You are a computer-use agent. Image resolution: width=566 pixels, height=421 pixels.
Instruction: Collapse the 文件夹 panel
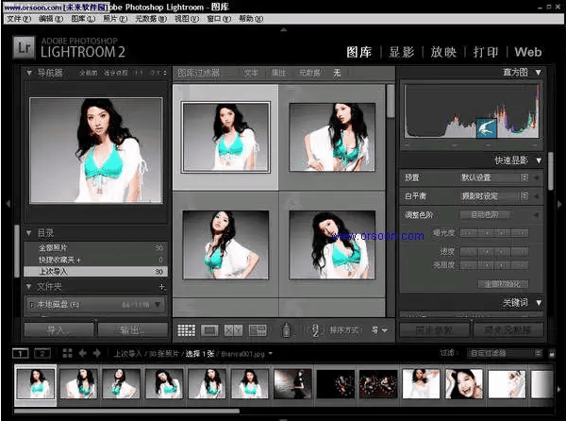(x=29, y=287)
